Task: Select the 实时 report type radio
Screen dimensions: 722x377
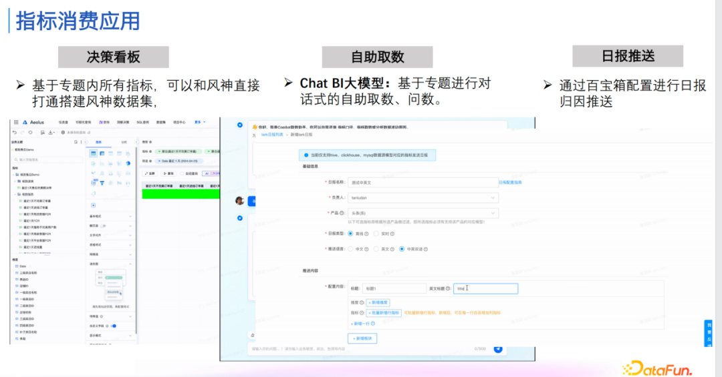Action: (376, 234)
